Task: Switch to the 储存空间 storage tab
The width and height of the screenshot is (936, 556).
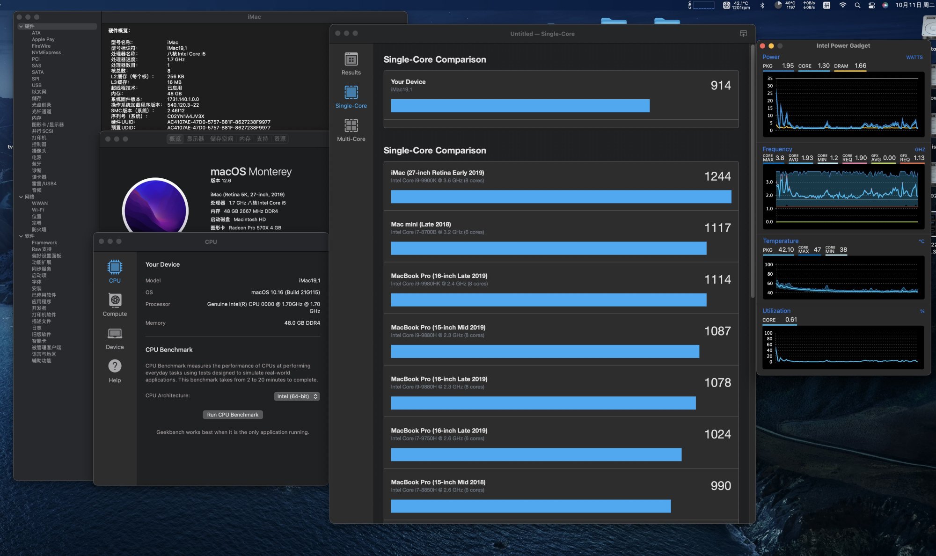Action: click(221, 139)
